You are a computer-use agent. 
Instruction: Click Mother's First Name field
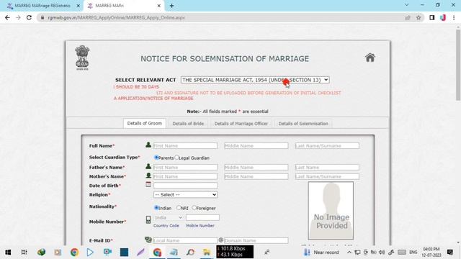point(185,176)
